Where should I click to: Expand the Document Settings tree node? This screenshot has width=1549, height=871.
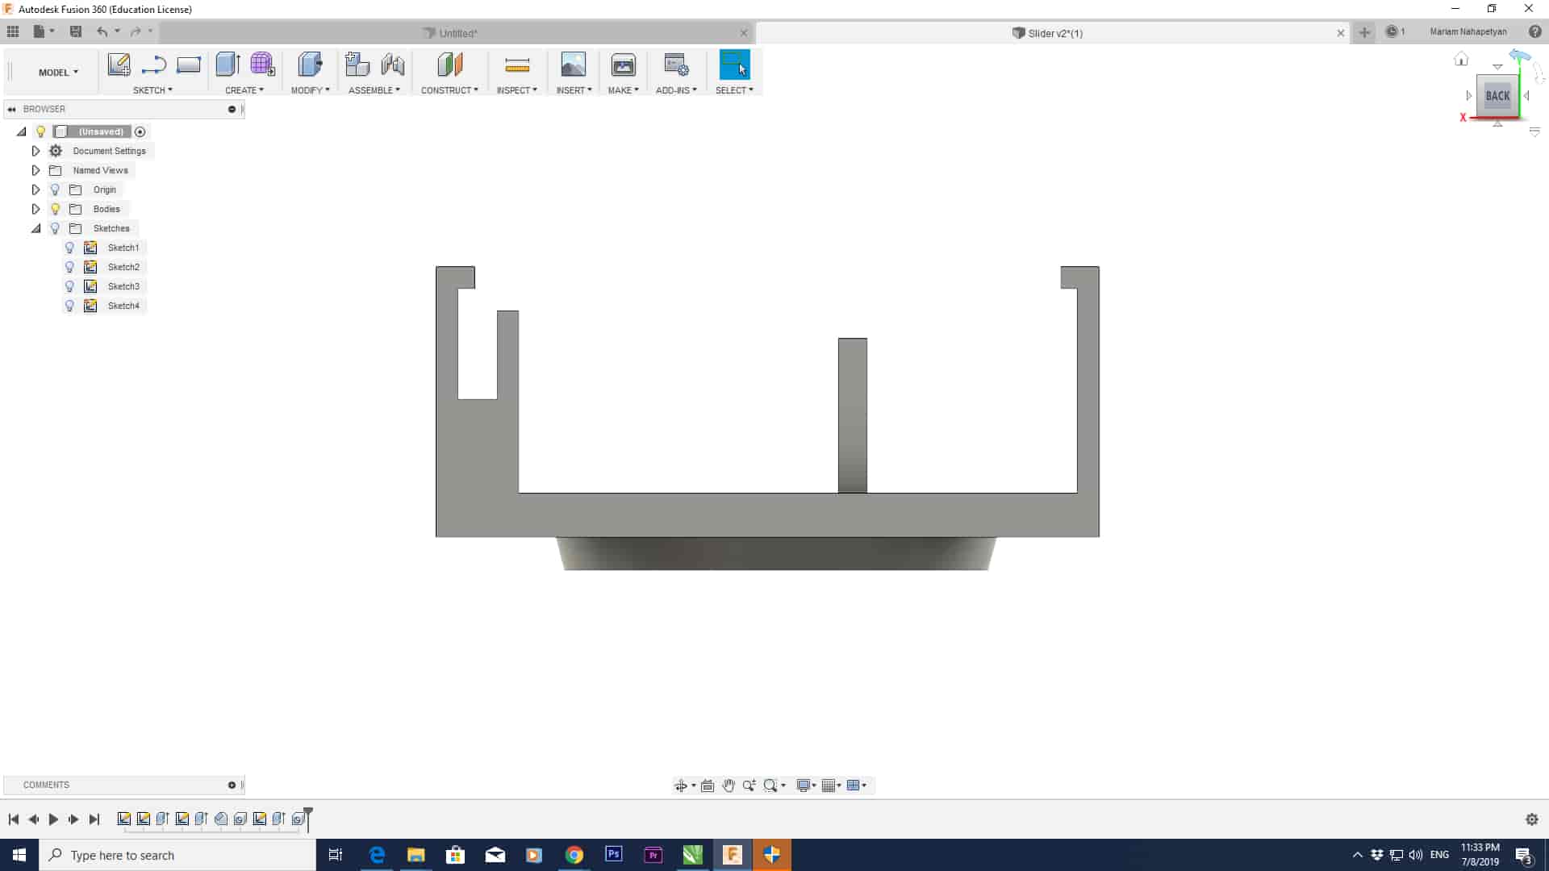coord(35,151)
